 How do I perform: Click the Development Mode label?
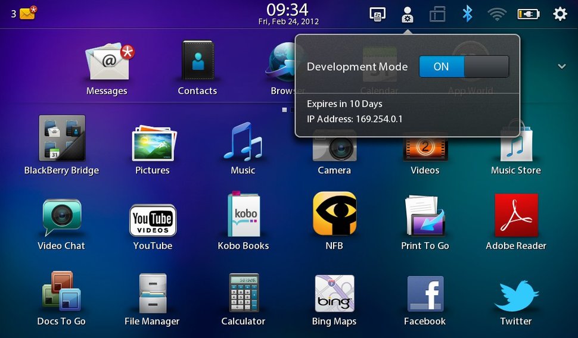[357, 67]
